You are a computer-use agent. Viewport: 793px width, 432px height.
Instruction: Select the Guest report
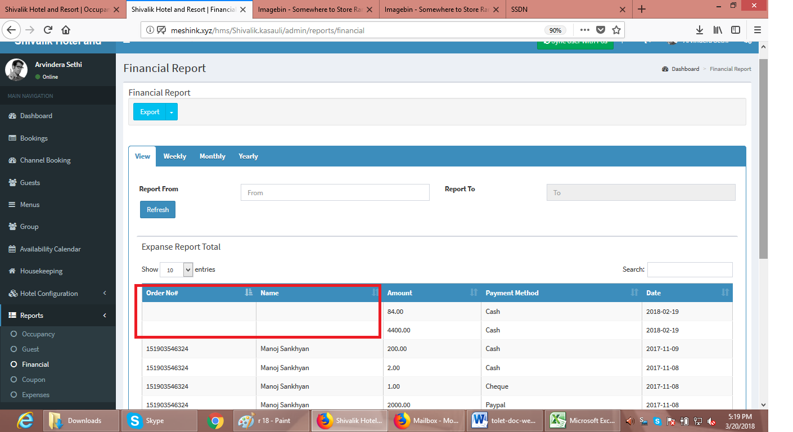point(30,349)
